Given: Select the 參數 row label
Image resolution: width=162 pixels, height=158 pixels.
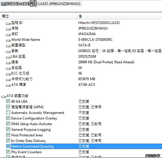Looking at the screenshot, I should [15, 51].
